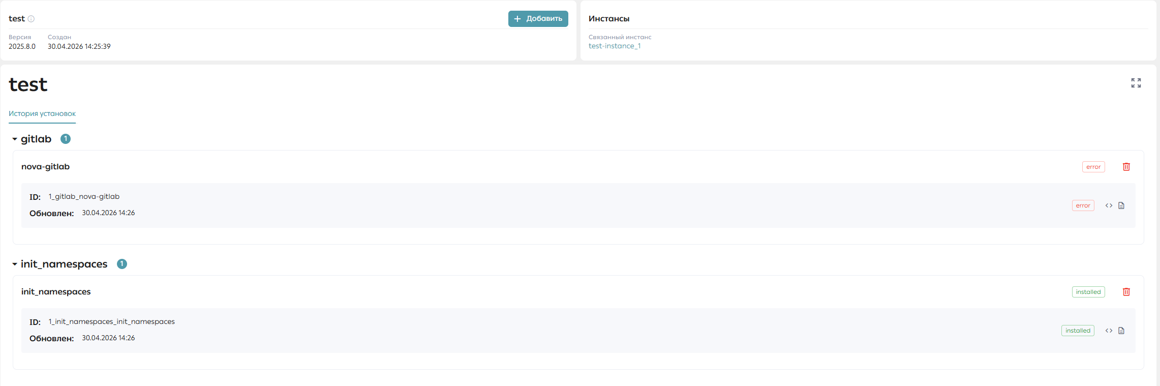Show info tooltip next to test title
This screenshot has height=386, width=1160.
click(31, 19)
